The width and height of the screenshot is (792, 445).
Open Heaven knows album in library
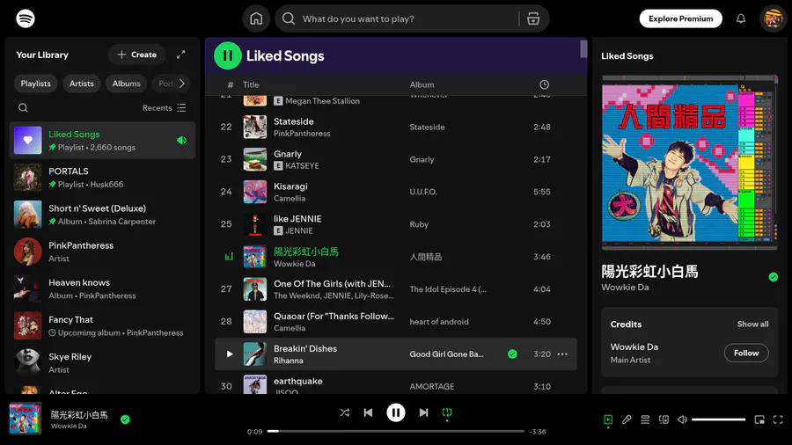(102, 288)
